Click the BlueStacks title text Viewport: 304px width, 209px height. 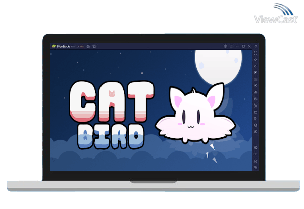[64, 46]
